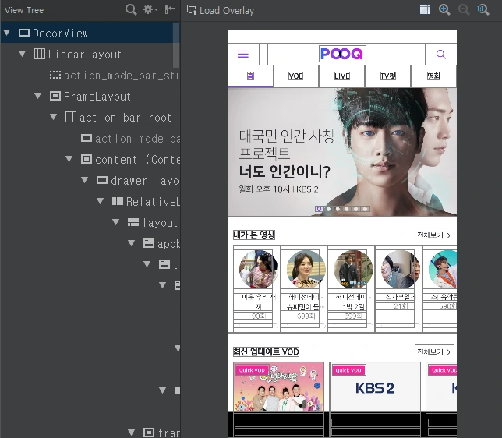Click the LinearLayout node icon

click(x=40, y=54)
